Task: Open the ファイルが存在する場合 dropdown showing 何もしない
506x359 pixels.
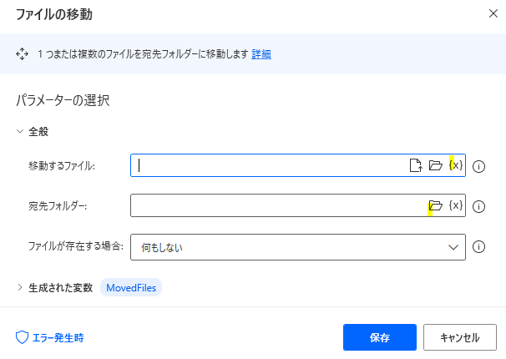Action: [297, 246]
